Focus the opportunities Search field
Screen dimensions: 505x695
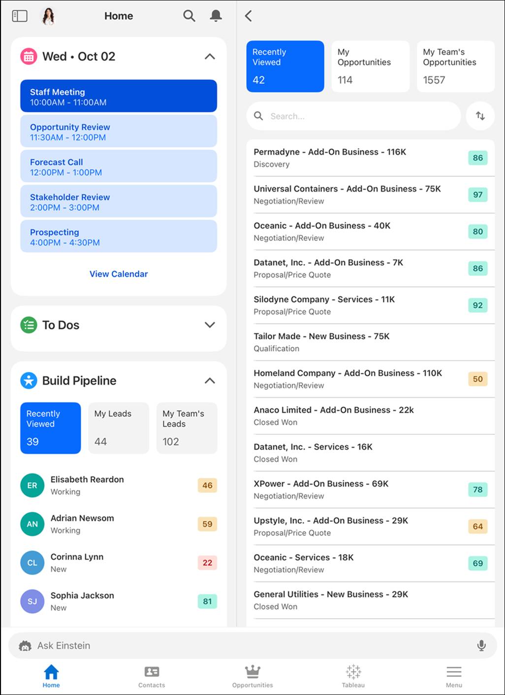click(x=353, y=116)
